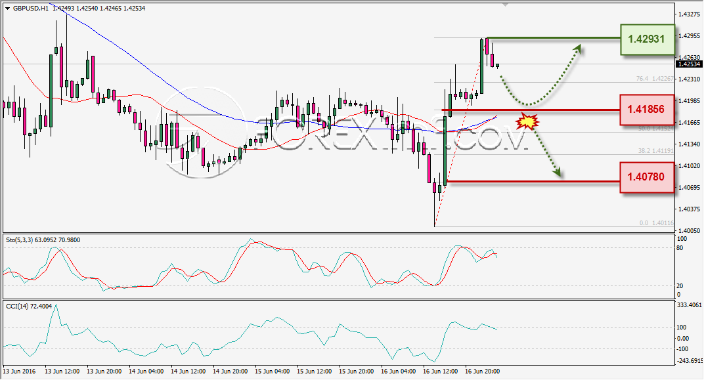Click price axis value 1.41665
Image resolution: width=704 pixels, height=380 pixels.
(689, 123)
